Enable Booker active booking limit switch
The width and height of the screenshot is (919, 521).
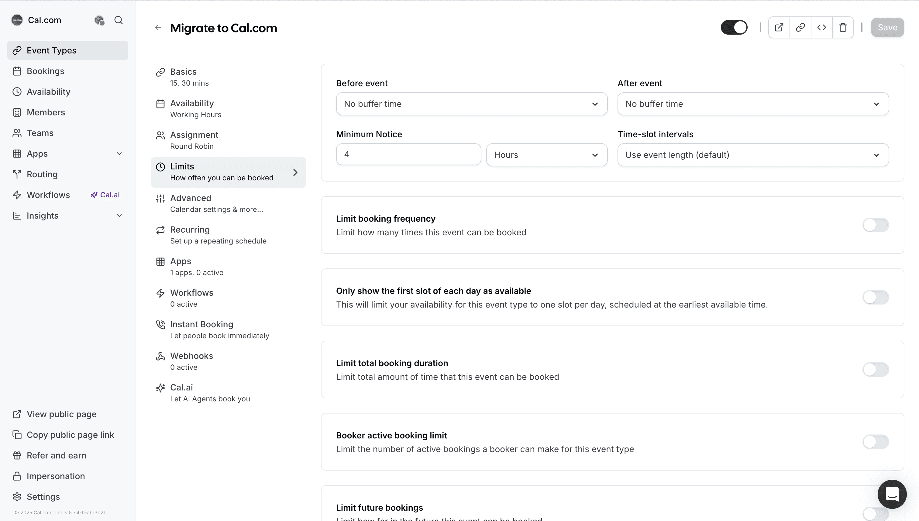[875, 442]
